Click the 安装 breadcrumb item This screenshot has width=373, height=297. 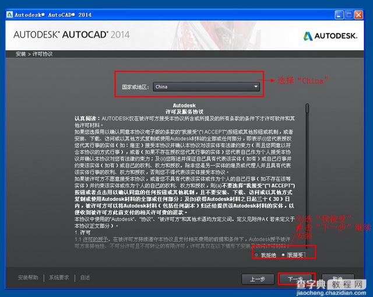[x=21, y=54]
